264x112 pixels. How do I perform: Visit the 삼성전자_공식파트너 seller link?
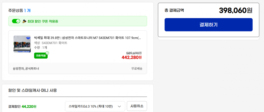coord(26,69)
